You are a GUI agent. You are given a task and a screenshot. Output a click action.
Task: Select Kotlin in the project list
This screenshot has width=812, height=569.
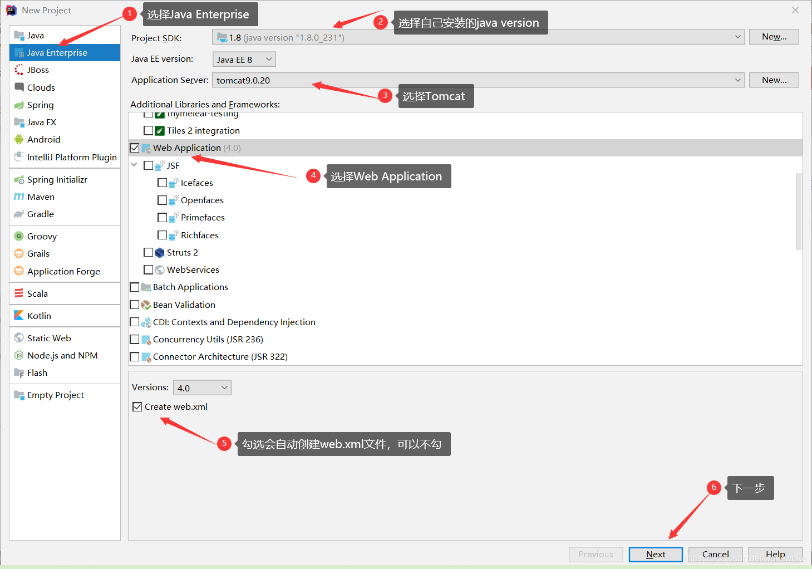pos(65,316)
